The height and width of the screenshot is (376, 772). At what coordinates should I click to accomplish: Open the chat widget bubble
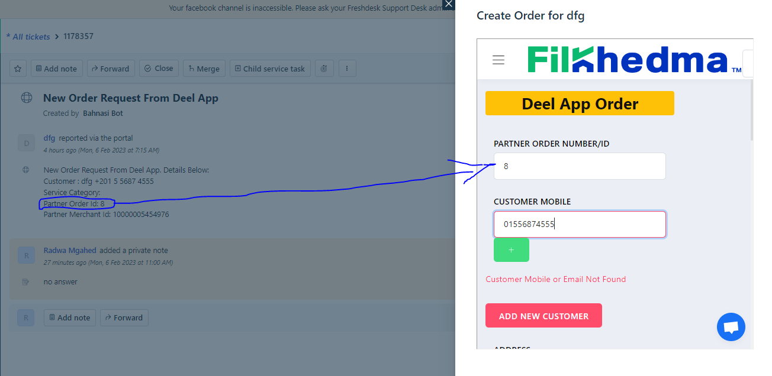tap(731, 327)
